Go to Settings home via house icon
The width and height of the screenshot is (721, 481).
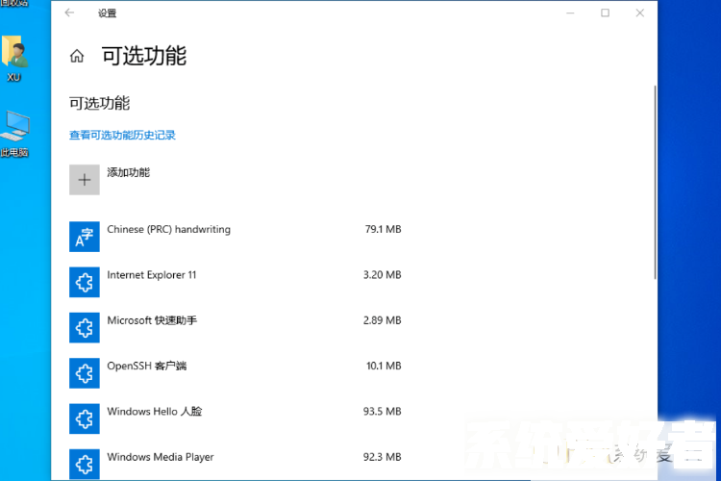(x=77, y=57)
